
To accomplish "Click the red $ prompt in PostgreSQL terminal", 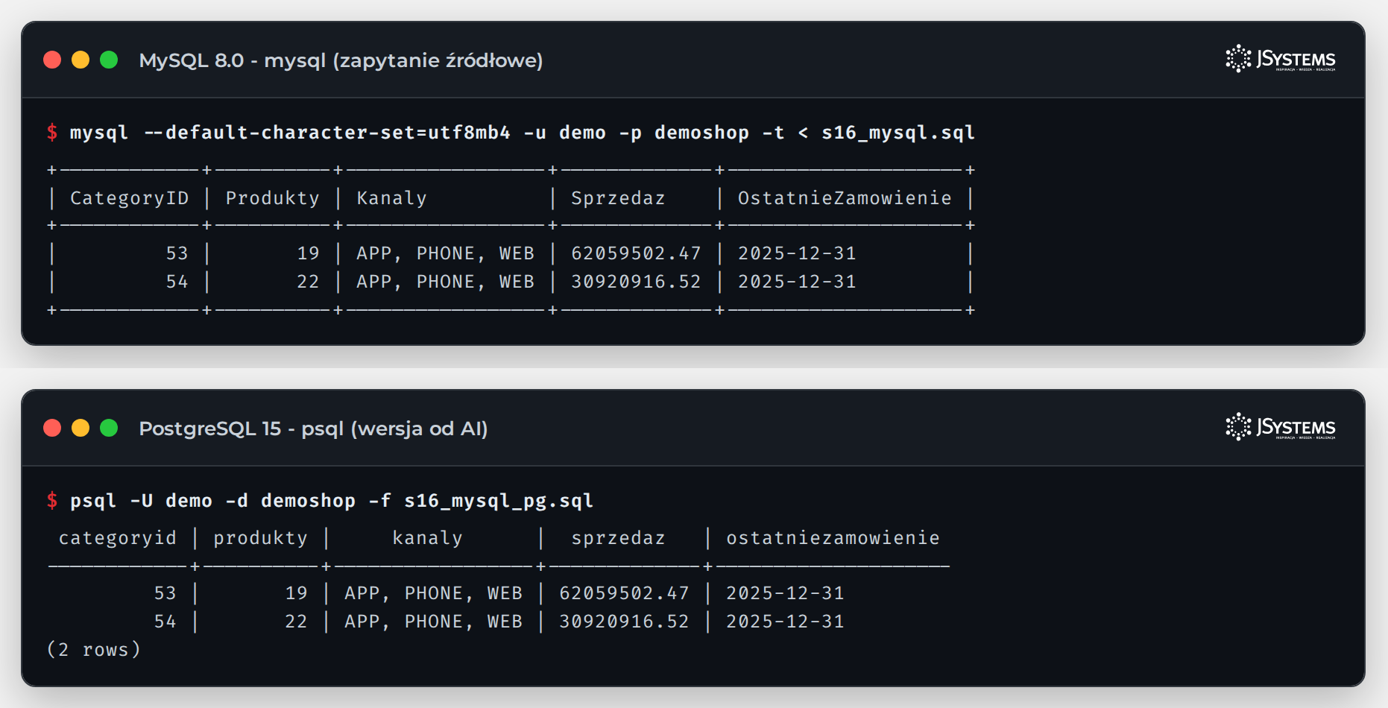I will (52, 501).
